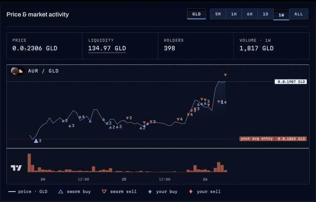Click the topmost swarm sell marker above price peak
Screen dimensions: 316x202
(x=225, y=75)
